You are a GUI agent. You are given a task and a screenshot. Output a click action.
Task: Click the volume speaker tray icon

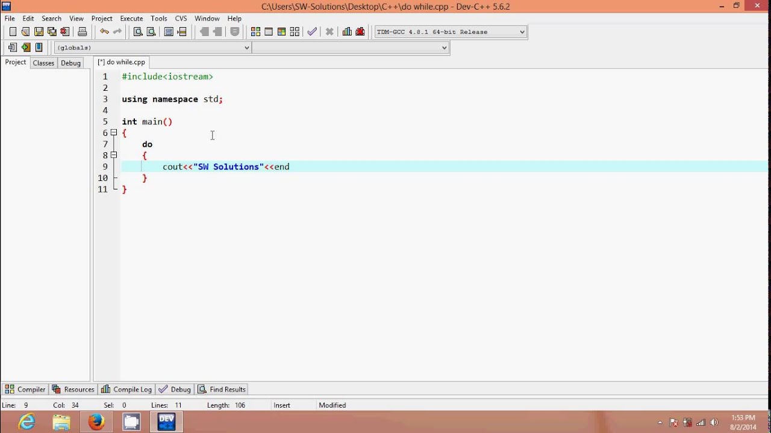pos(715,423)
